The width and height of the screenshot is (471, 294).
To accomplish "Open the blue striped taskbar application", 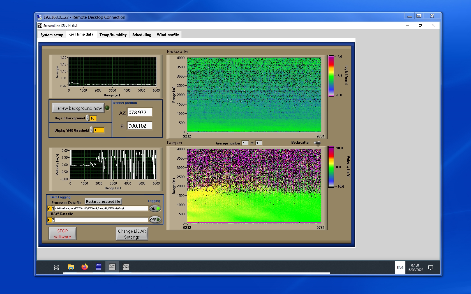I will point(98,267).
